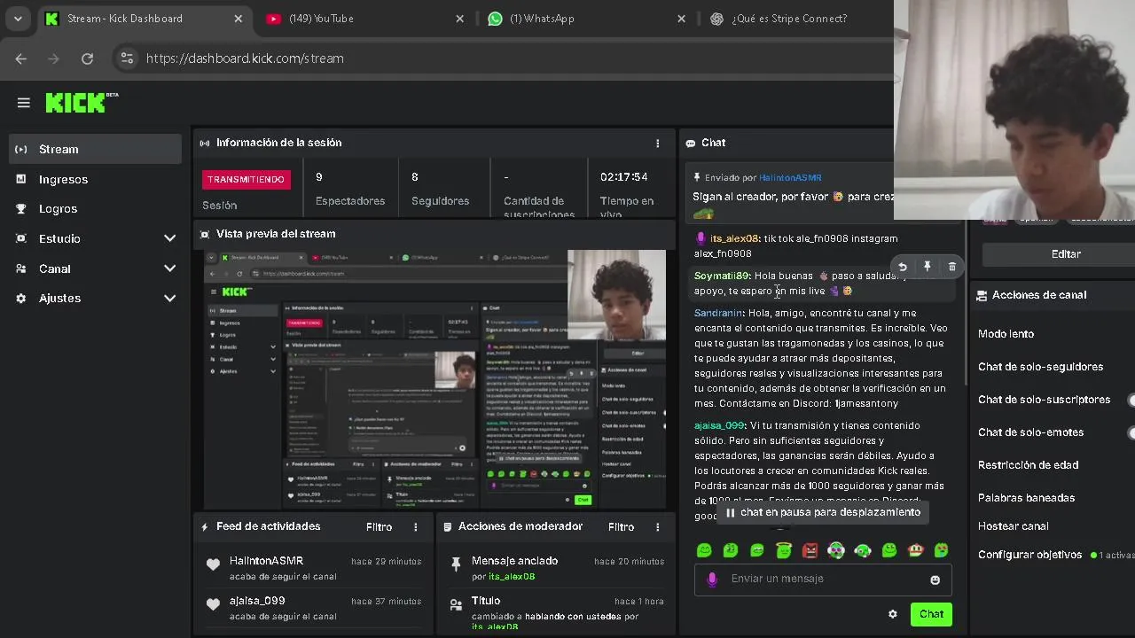Open Restricción de edad setting
Image resolution: width=1135 pixels, height=638 pixels.
(x=1028, y=465)
